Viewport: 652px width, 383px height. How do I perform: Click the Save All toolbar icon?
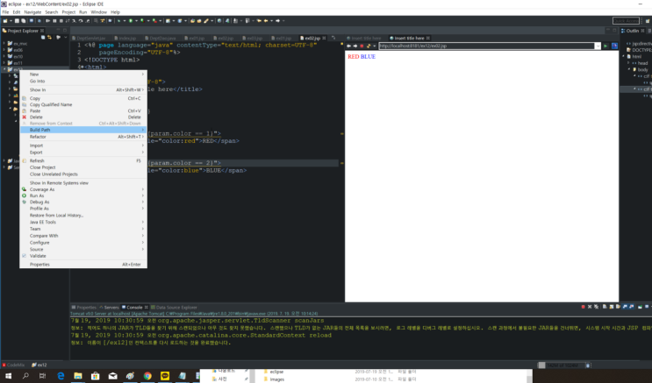(x=23, y=21)
